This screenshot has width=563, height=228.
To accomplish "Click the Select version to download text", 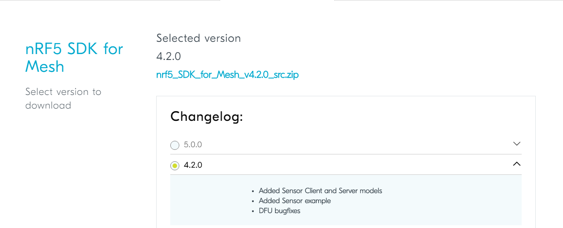I will 63,99.
